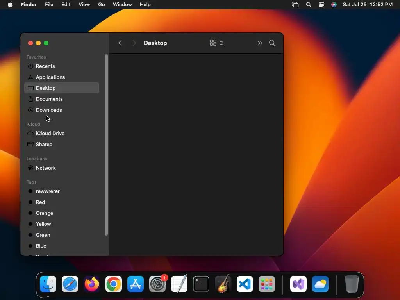This screenshot has width=400, height=300.
Task: Open iCloud Drive in the sidebar
Action: [61, 134]
